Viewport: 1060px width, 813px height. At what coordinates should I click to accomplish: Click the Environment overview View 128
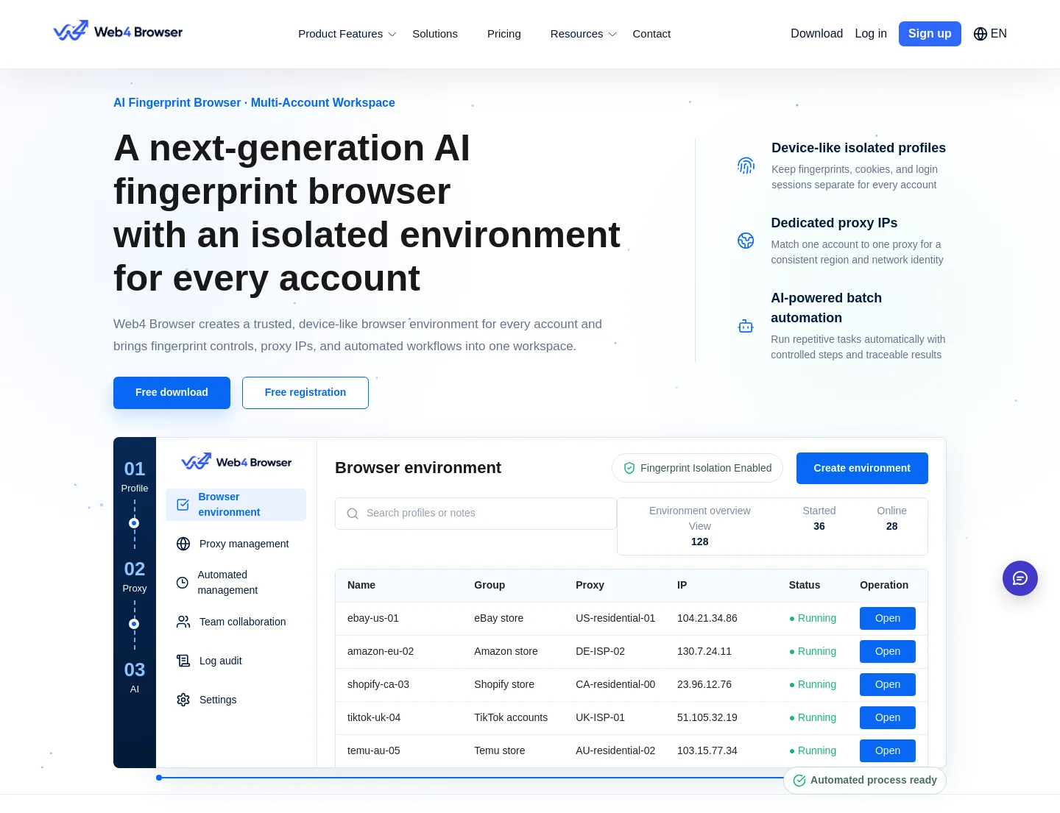click(x=700, y=527)
